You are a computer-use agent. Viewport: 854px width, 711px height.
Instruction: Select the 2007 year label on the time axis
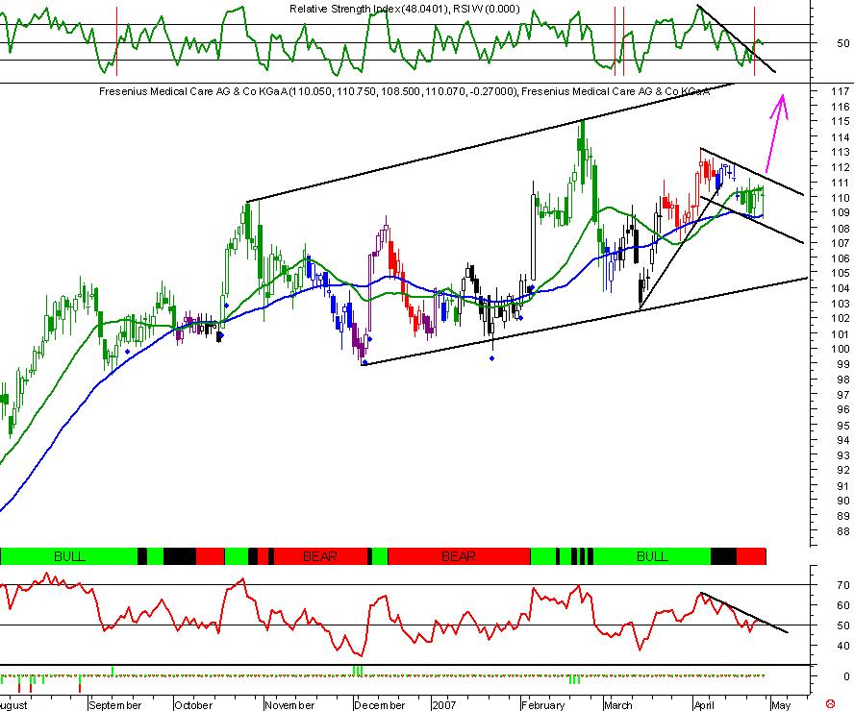pos(444,705)
